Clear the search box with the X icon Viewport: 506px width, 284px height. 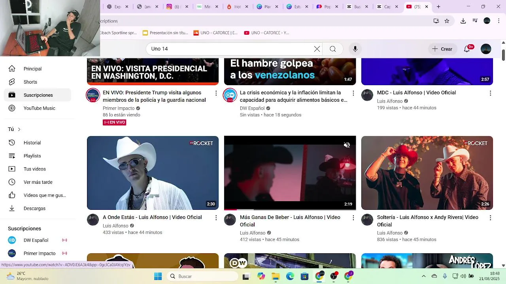[x=317, y=49]
